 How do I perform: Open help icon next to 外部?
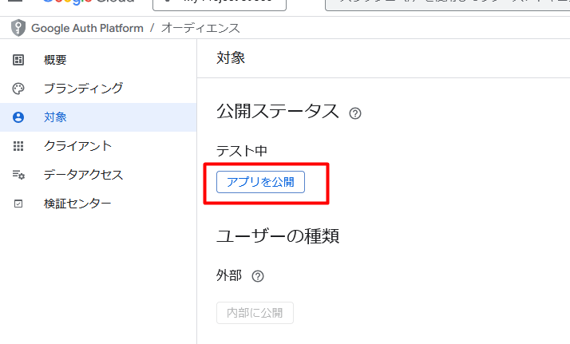click(x=258, y=276)
